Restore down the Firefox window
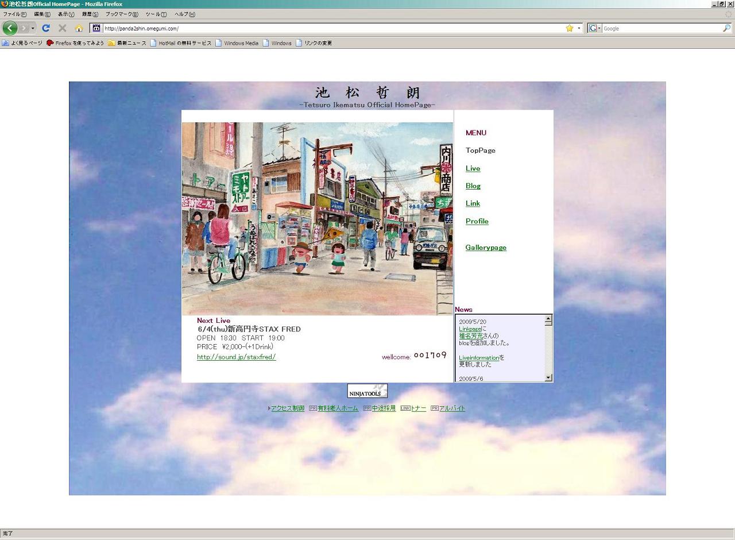735x540 pixels. pyautogui.click(x=722, y=4)
